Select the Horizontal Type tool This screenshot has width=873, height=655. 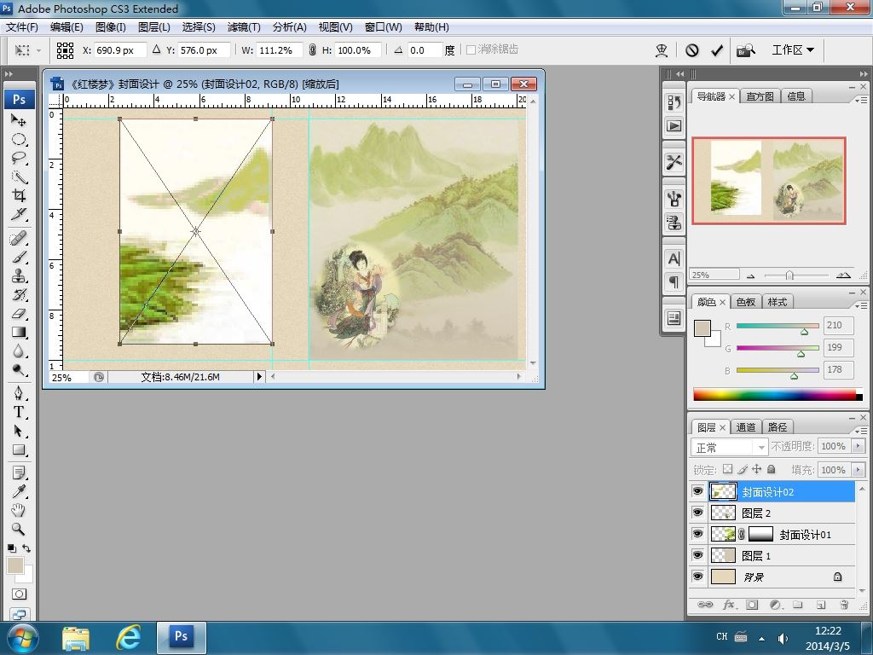click(19, 412)
